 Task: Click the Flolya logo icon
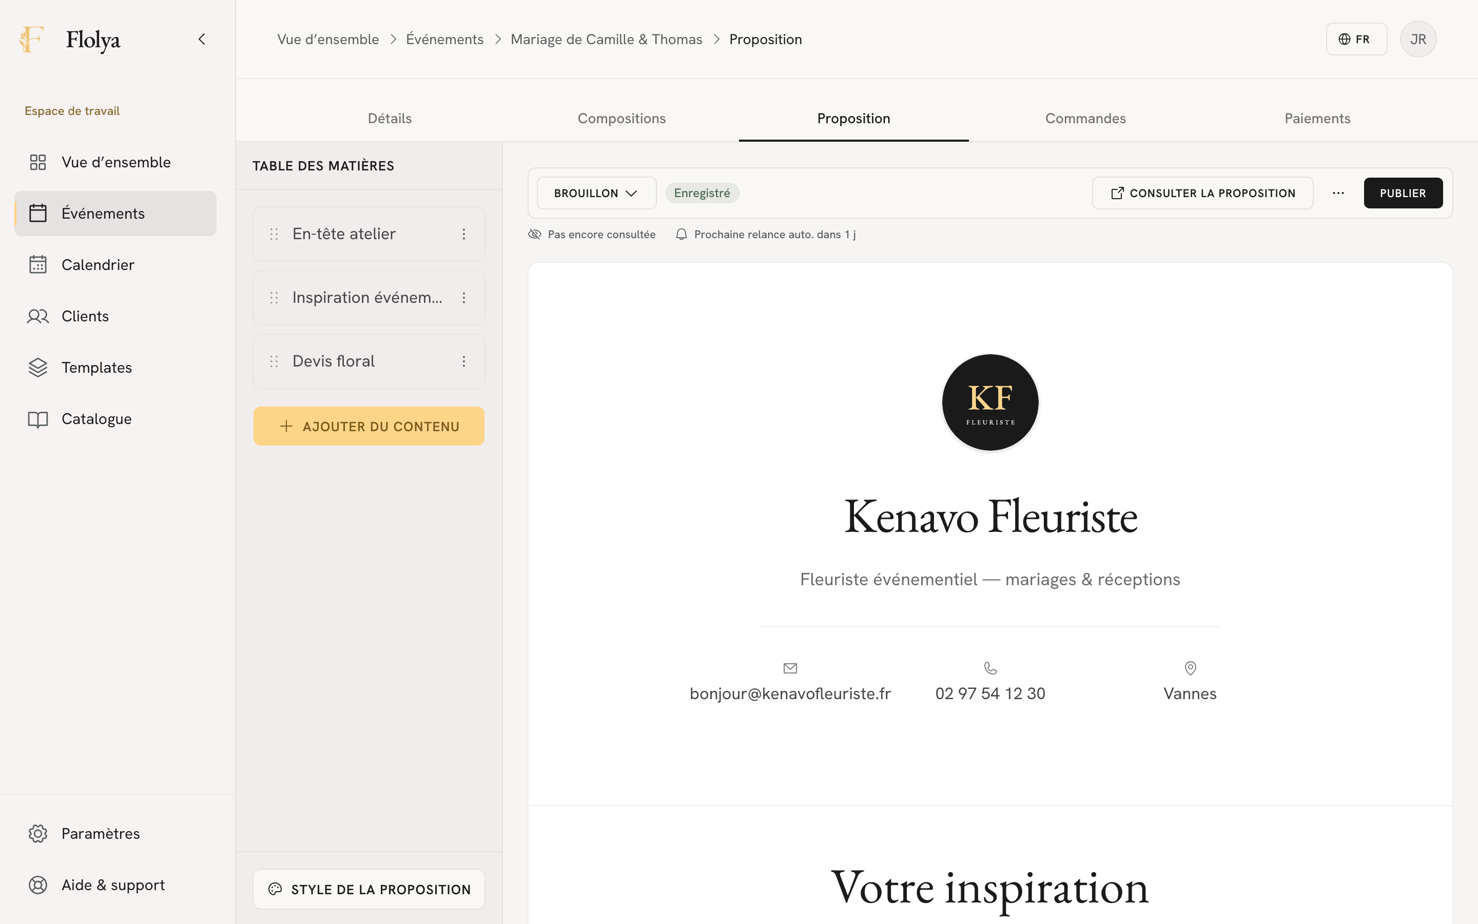click(31, 39)
